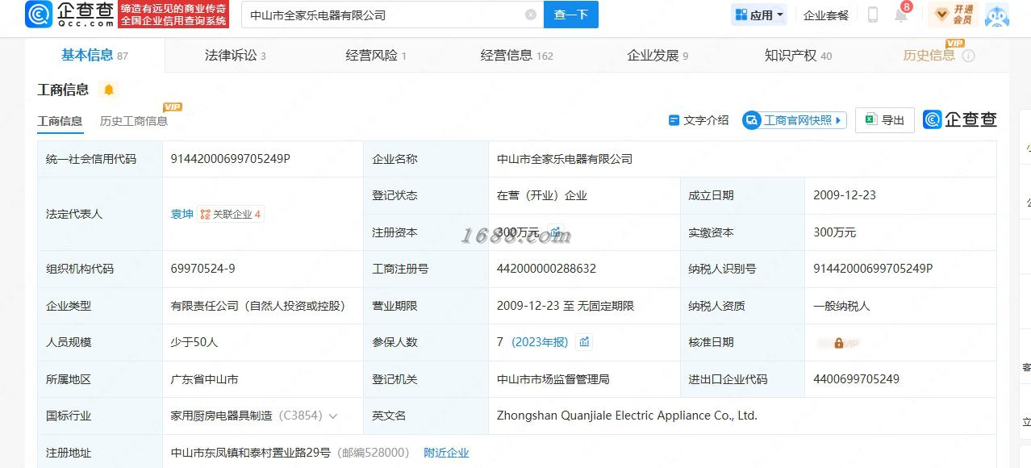This screenshot has height=468, width=1031.
Task: Open the 经营信息 tab
Action: click(x=516, y=56)
